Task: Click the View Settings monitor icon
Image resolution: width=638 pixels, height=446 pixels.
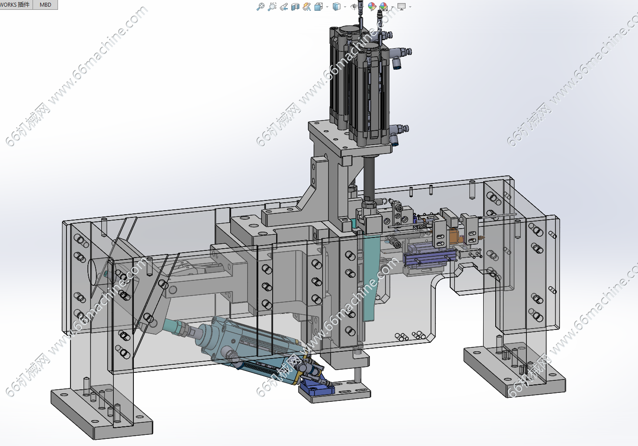Action: 402,7
